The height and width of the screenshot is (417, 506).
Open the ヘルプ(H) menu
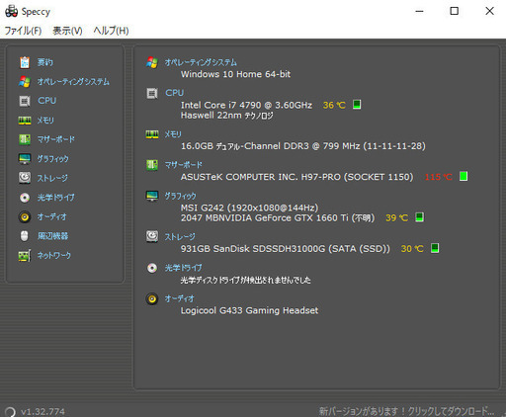(x=111, y=31)
